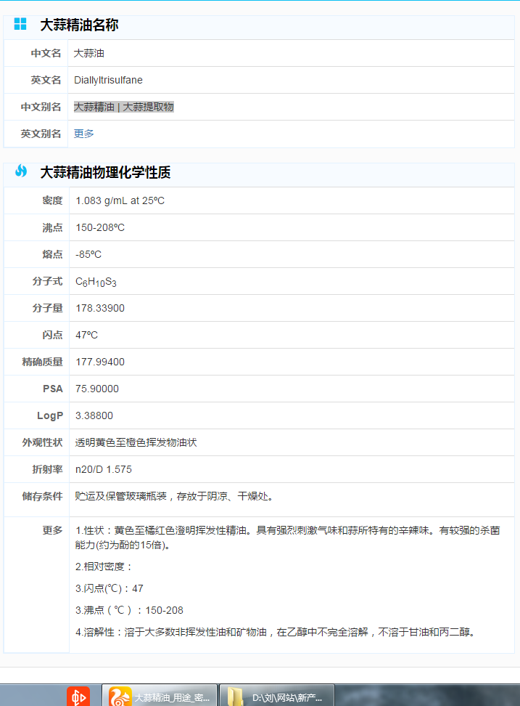Click the English name Diallyltrisulfane

tap(108, 80)
